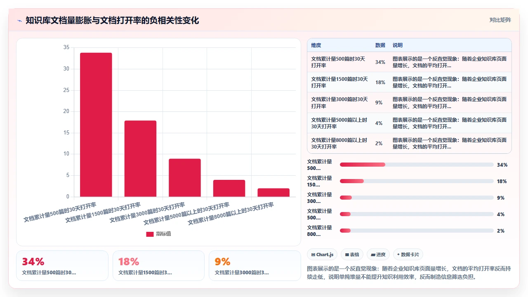Click the bar for 文档累计量3000篇时30天打开率
Screen dimensions: 528x297
[185, 178]
